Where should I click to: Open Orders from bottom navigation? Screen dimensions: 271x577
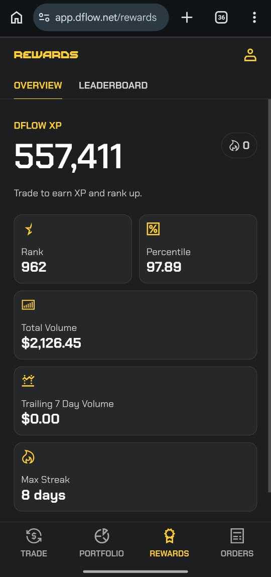click(237, 543)
